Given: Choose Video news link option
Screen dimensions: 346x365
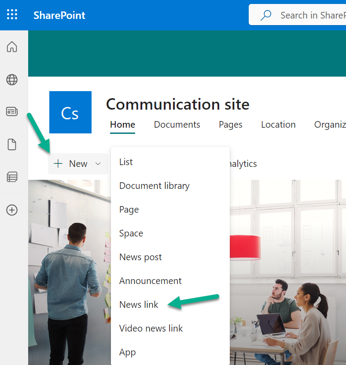Looking at the screenshot, I should (x=151, y=328).
